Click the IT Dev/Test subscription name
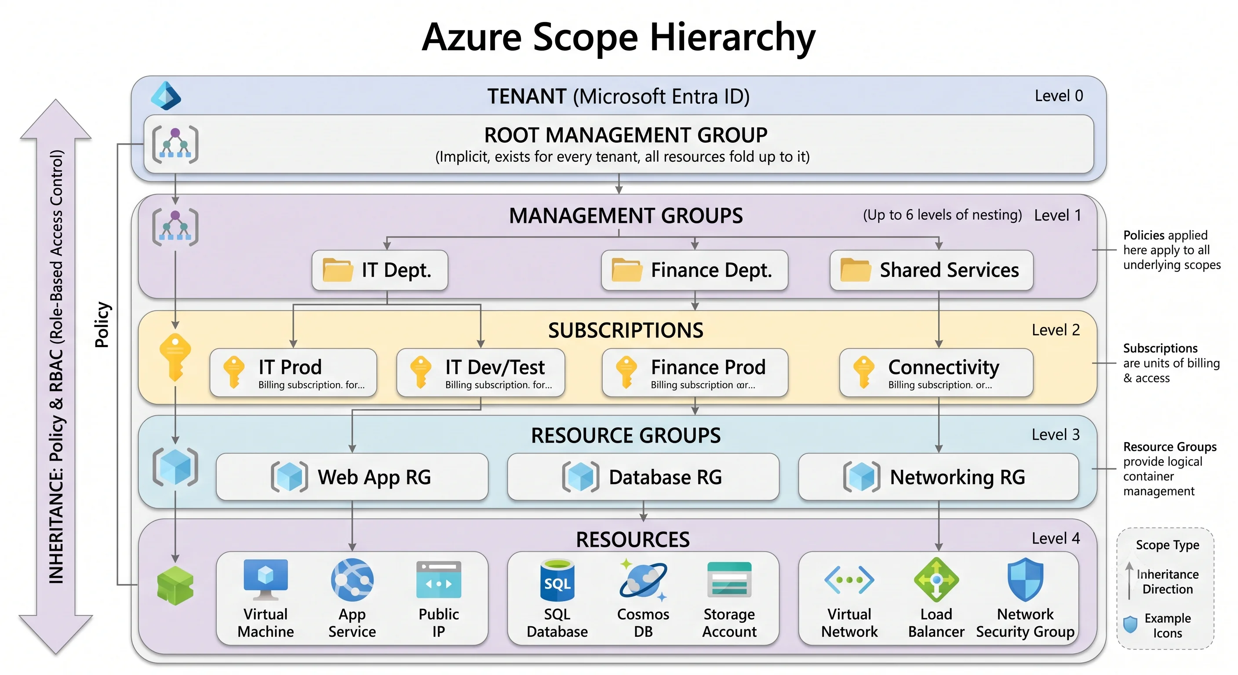This screenshot has height=675, width=1238. 495,367
